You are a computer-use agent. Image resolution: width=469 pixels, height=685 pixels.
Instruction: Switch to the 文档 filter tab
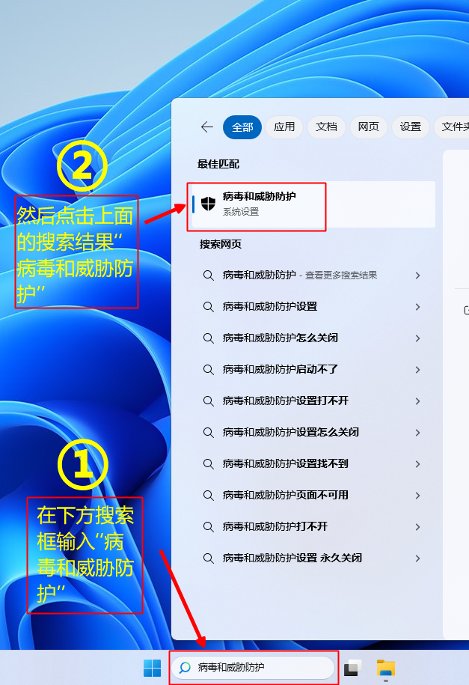[x=326, y=127]
